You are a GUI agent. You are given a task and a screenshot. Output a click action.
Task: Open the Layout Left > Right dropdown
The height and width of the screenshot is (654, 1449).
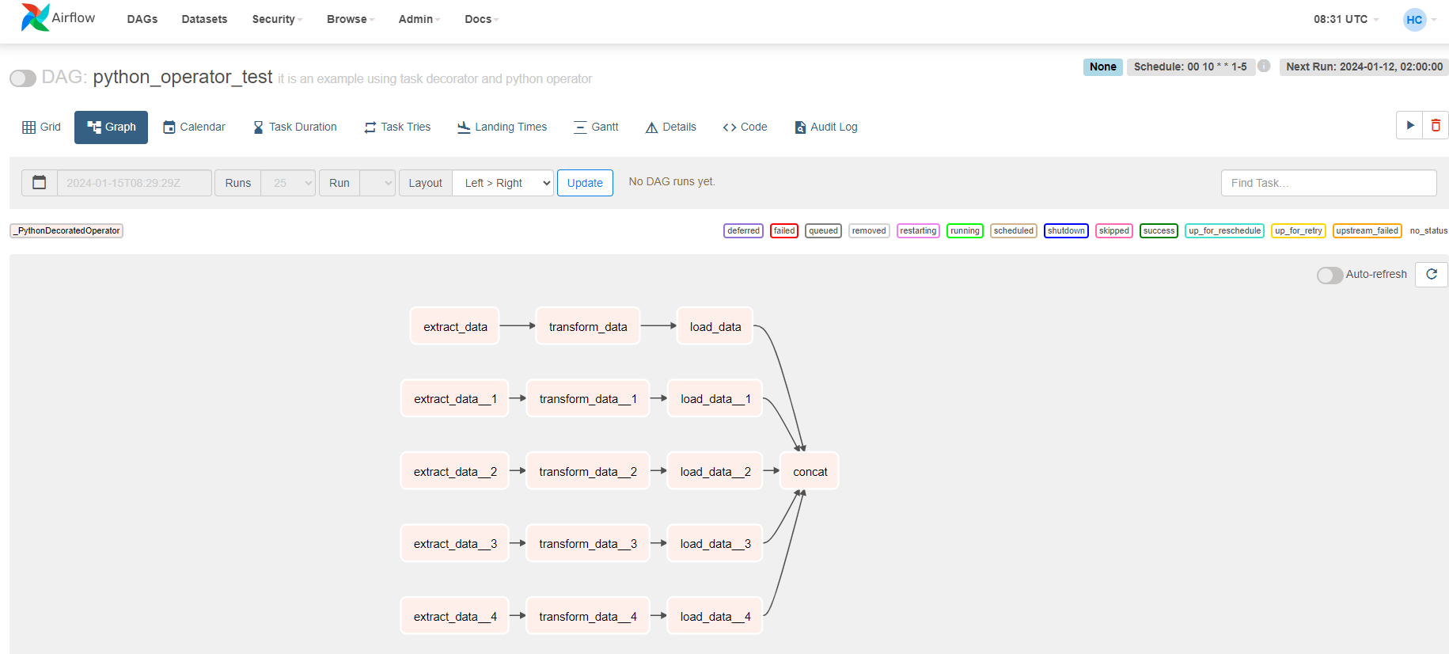click(x=503, y=183)
